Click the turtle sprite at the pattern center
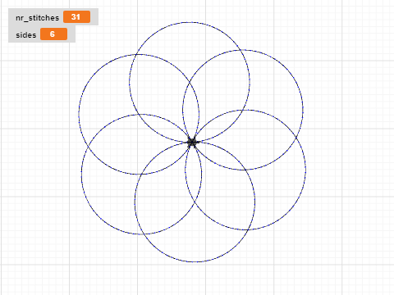The width and height of the screenshot is (394, 295). coord(192,143)
